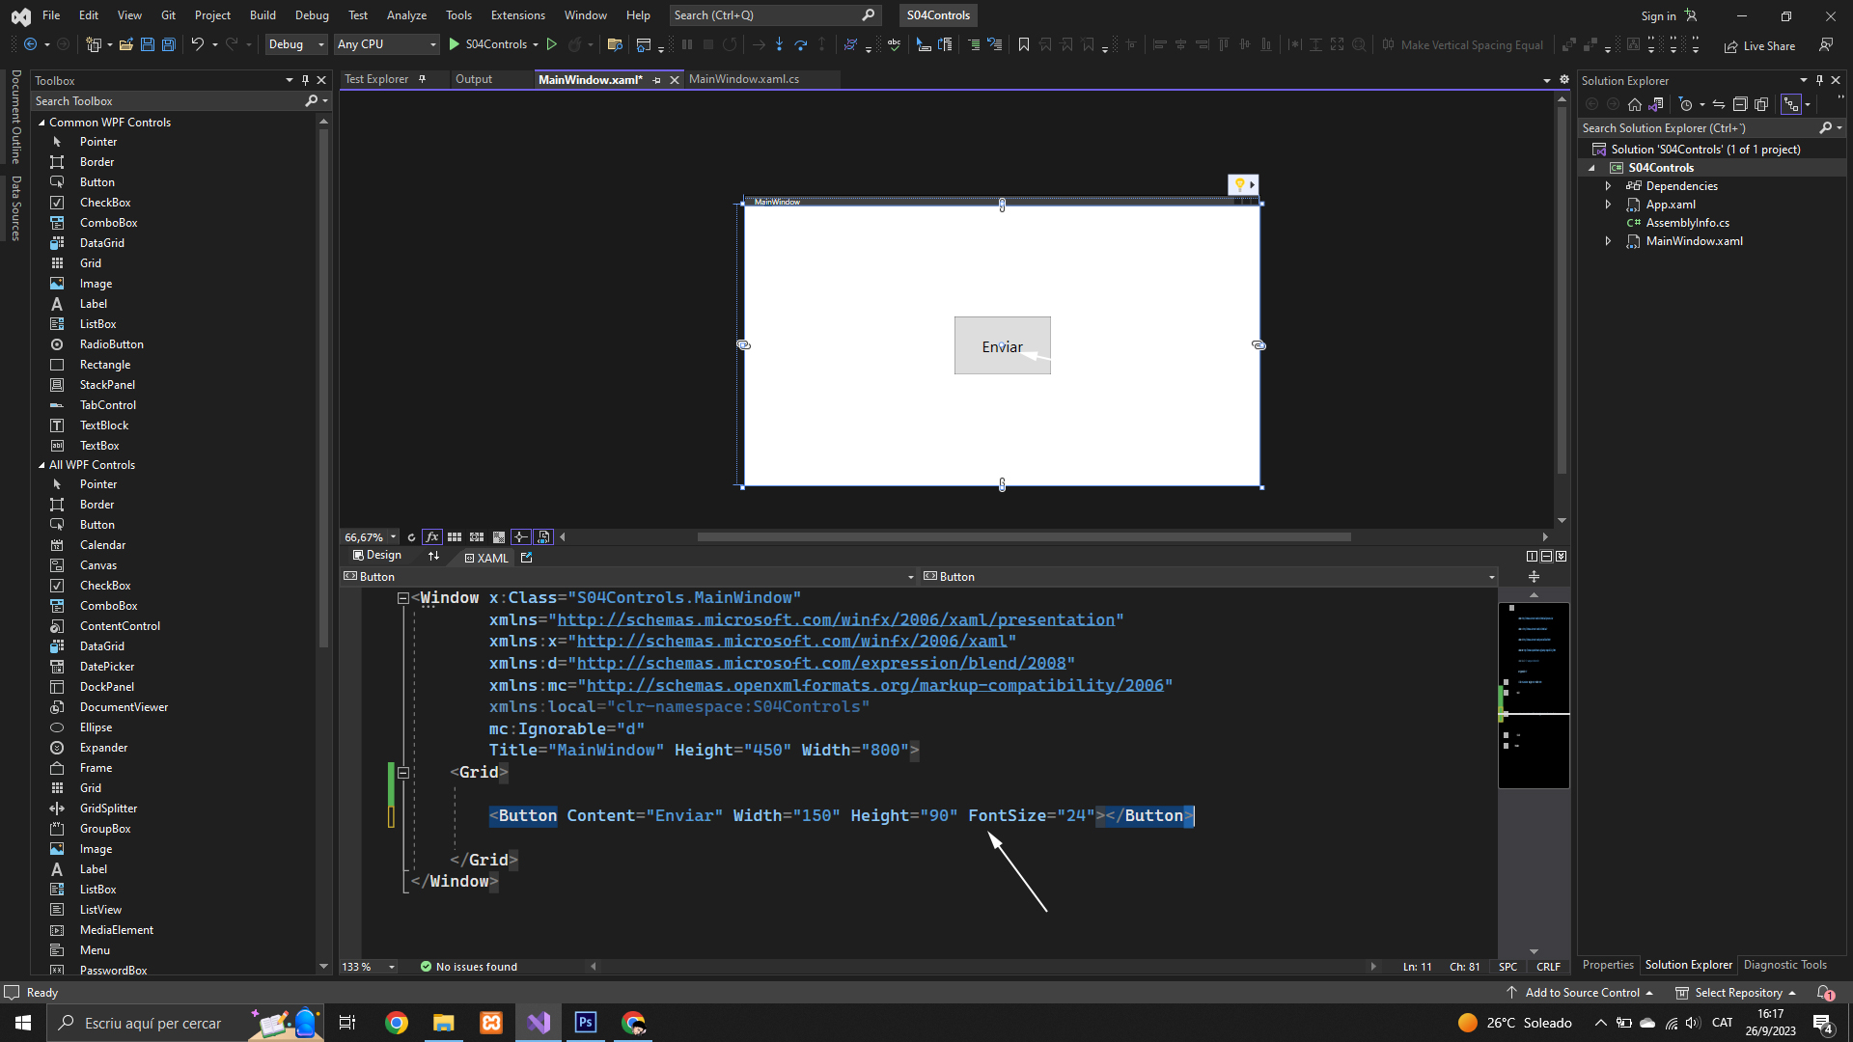Click the designer horizontal scrollbar

[1023, 537]
